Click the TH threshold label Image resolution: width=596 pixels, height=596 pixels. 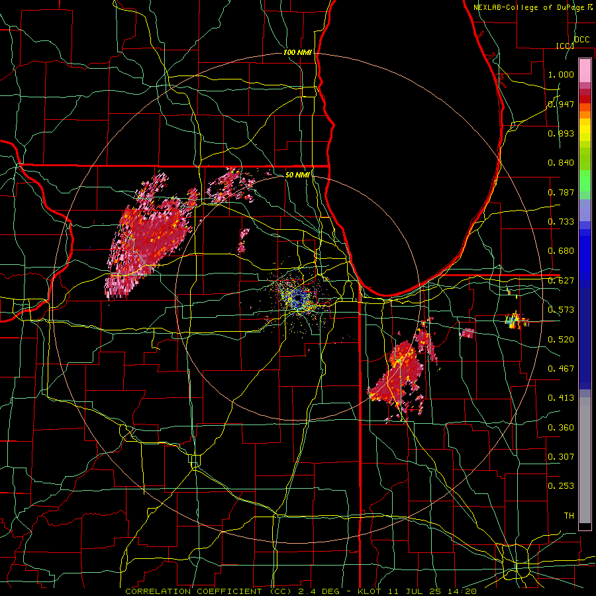pyautogui.click(x=569, y=515)
